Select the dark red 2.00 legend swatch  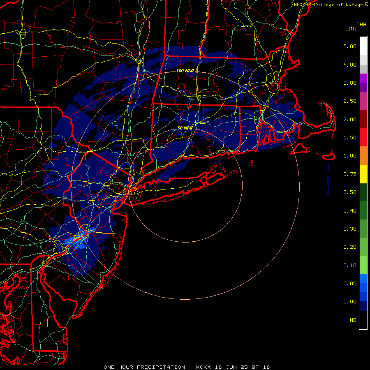point(363,119)
